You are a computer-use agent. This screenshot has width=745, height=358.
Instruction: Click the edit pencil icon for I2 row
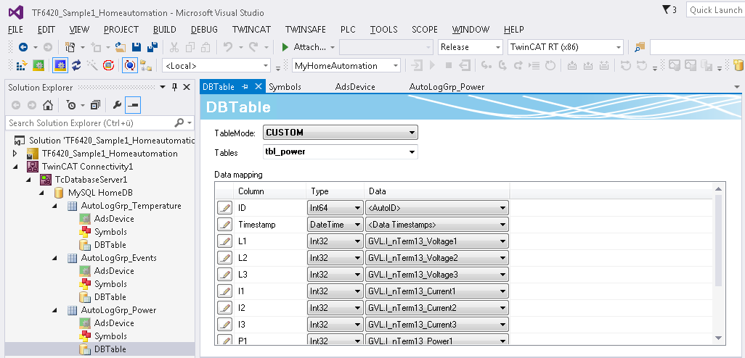(x=224, y=307)
